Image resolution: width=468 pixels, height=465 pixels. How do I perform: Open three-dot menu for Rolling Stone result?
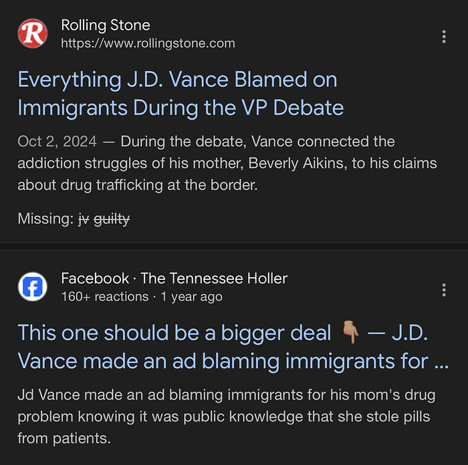tap(444, 37)
